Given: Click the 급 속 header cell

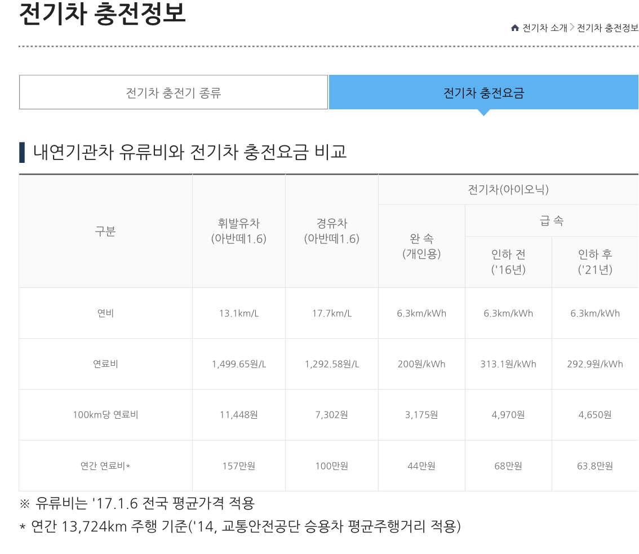Looking at the screenshot, I should pyautogui.click(x=552, y=220).
